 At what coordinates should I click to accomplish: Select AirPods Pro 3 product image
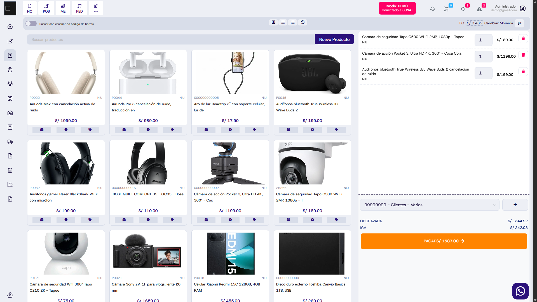click(x=148, y=73)
